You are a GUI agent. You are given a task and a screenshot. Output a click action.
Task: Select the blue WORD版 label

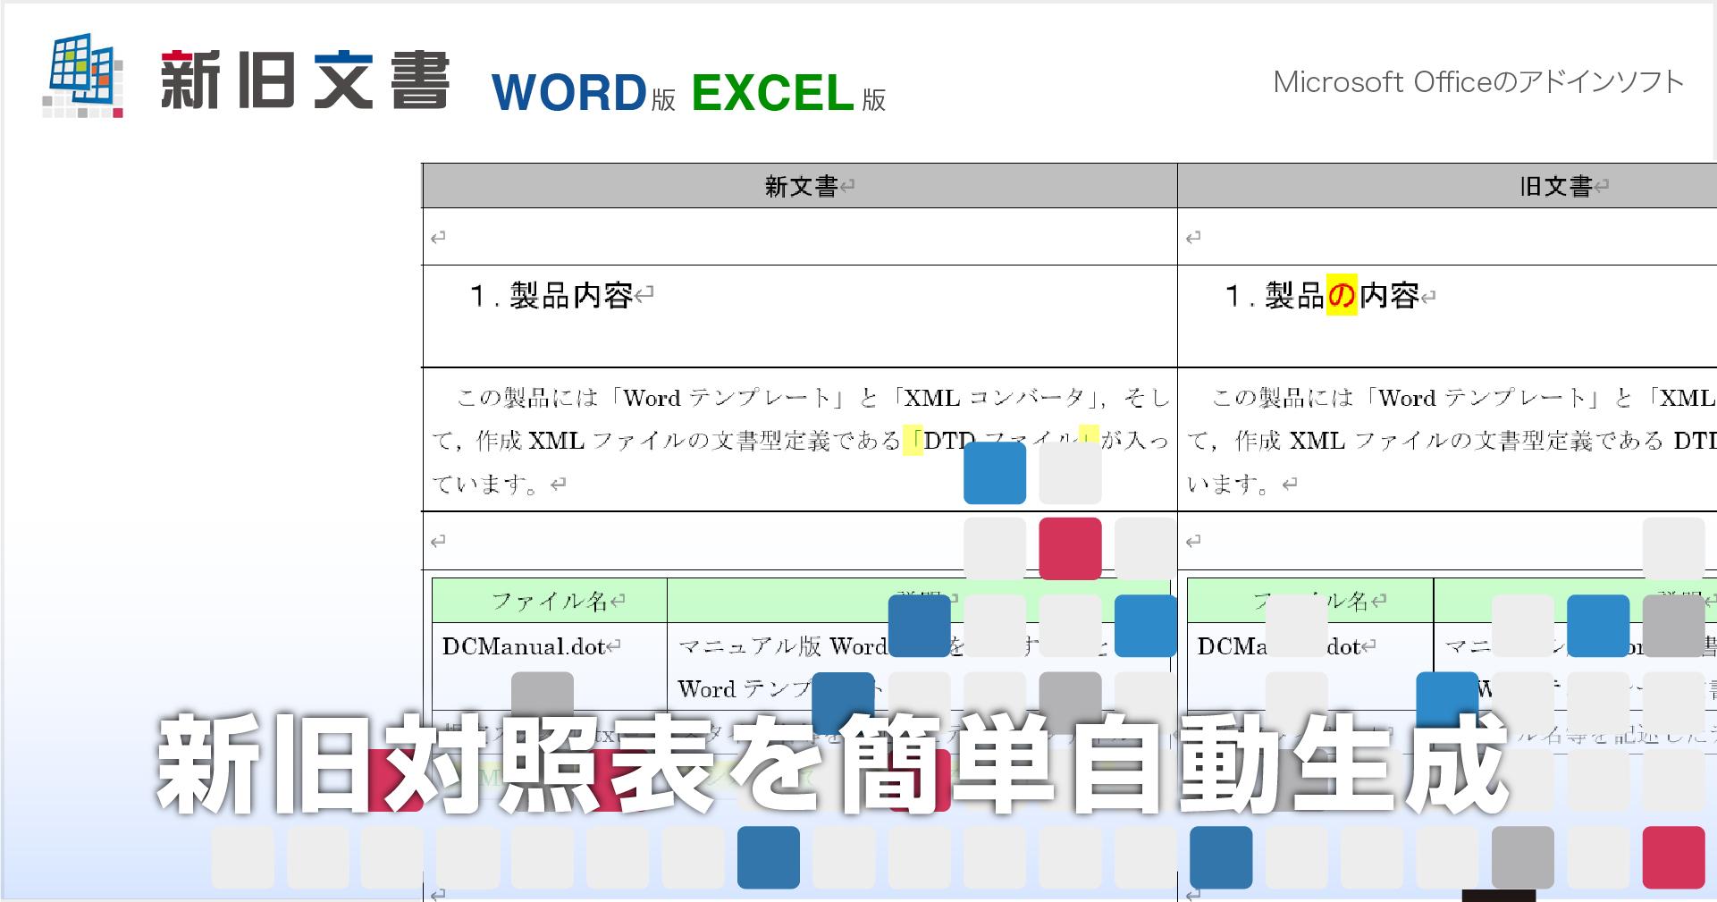pyautogui.click(x=583, y=93)
